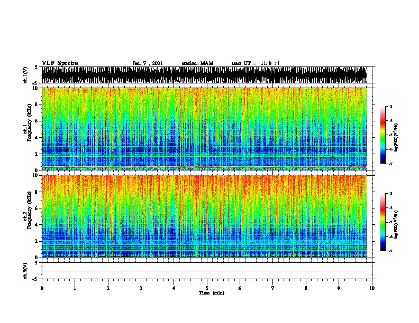Click the "-3" tick on ch.1 colorbar
Screen dimensions: 419x323
coord(390,107)
